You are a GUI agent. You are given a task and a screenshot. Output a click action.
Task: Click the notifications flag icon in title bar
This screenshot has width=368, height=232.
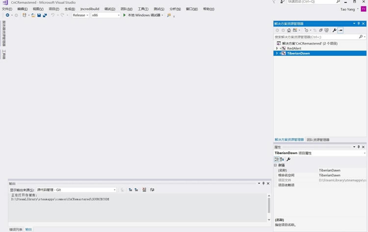pyautogui.click(x=274, y=1)
